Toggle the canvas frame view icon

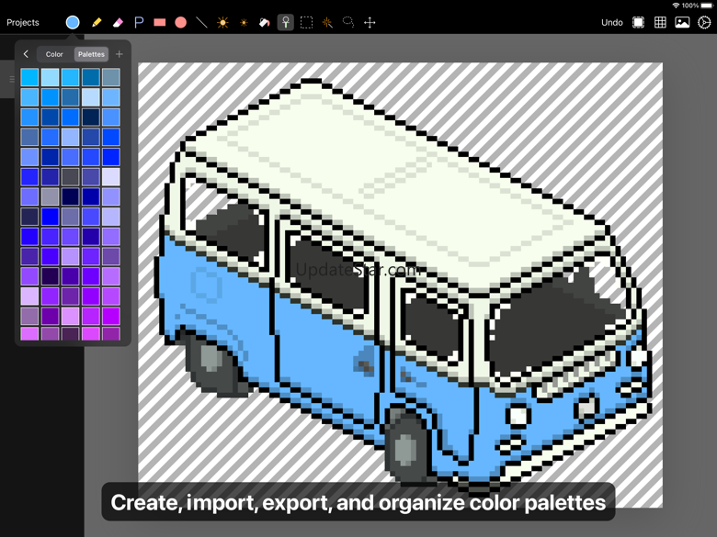point(638,22)
